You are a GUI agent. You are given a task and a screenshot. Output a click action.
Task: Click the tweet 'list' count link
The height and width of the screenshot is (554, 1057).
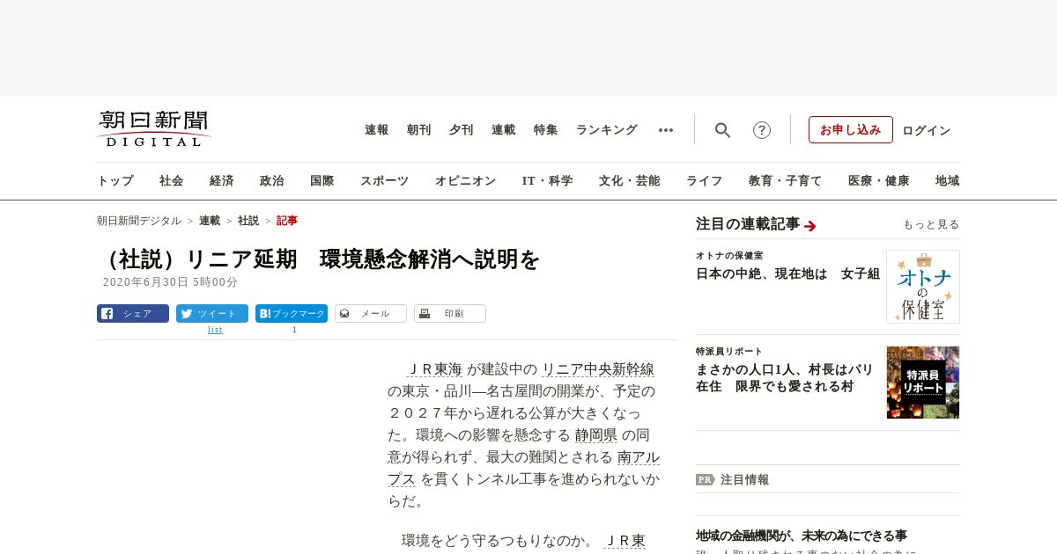coord(215,330)
